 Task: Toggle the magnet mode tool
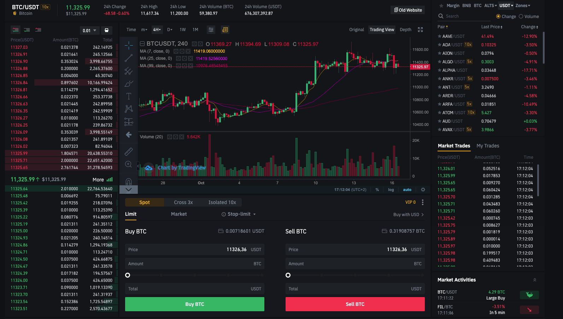tap(129, 181)
